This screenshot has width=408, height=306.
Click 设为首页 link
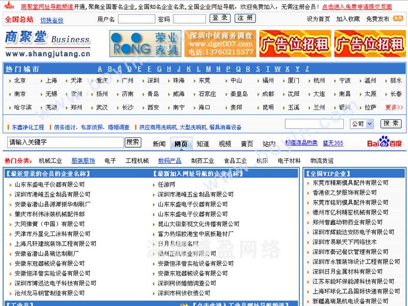pos(318,19)
